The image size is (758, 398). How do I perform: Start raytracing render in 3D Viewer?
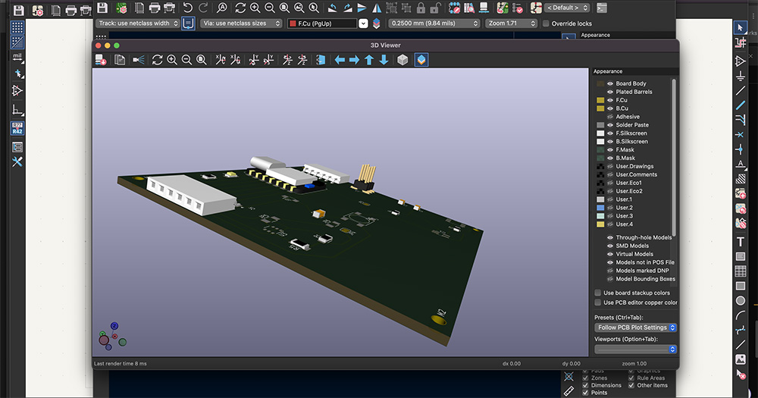138,59
